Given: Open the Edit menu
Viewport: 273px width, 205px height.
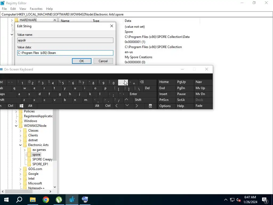Looking at the screenshot, I should 13,9.
